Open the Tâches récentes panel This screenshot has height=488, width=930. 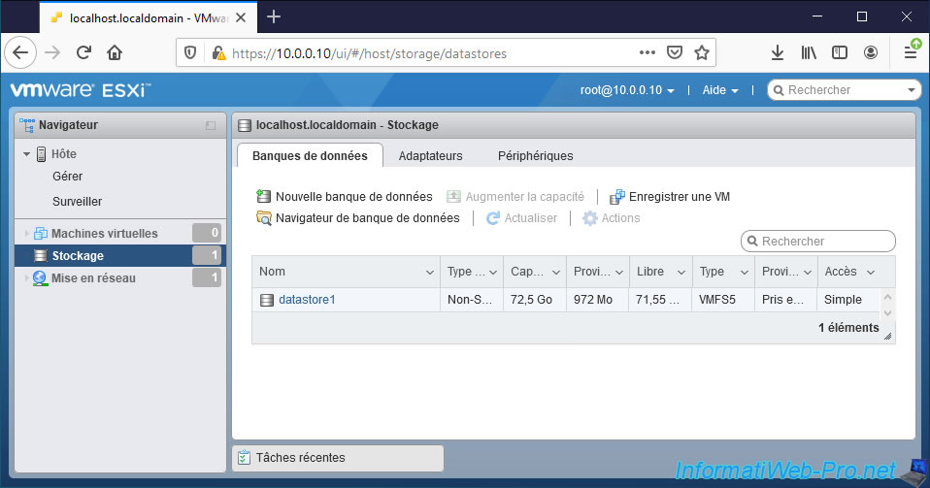(338, 458)
